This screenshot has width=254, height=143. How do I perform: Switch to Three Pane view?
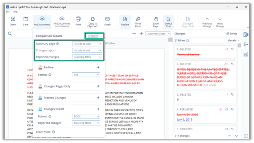point(138,22)
